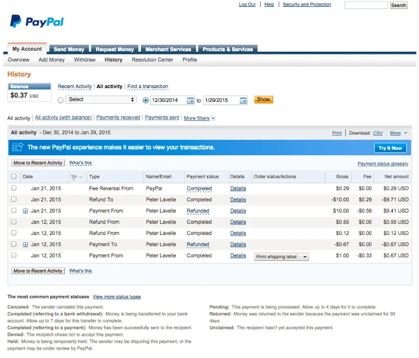Click the Try It Now button
419x358 pixels.
coord(391,148)
